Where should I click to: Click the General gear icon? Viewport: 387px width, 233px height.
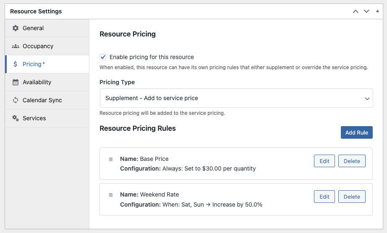click(x=16, y=28)
